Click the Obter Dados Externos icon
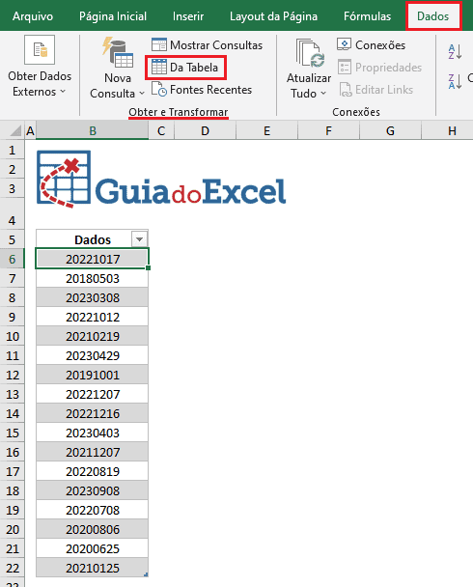The width and height of the screenshot is (473, 587). pyautogui.click(x=40, y=50)
